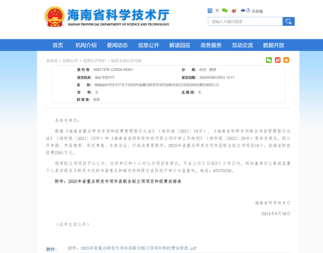Click the 信息公开专栏 breadcrumb link
The image size is (323, 253).
tap(94, 61)
